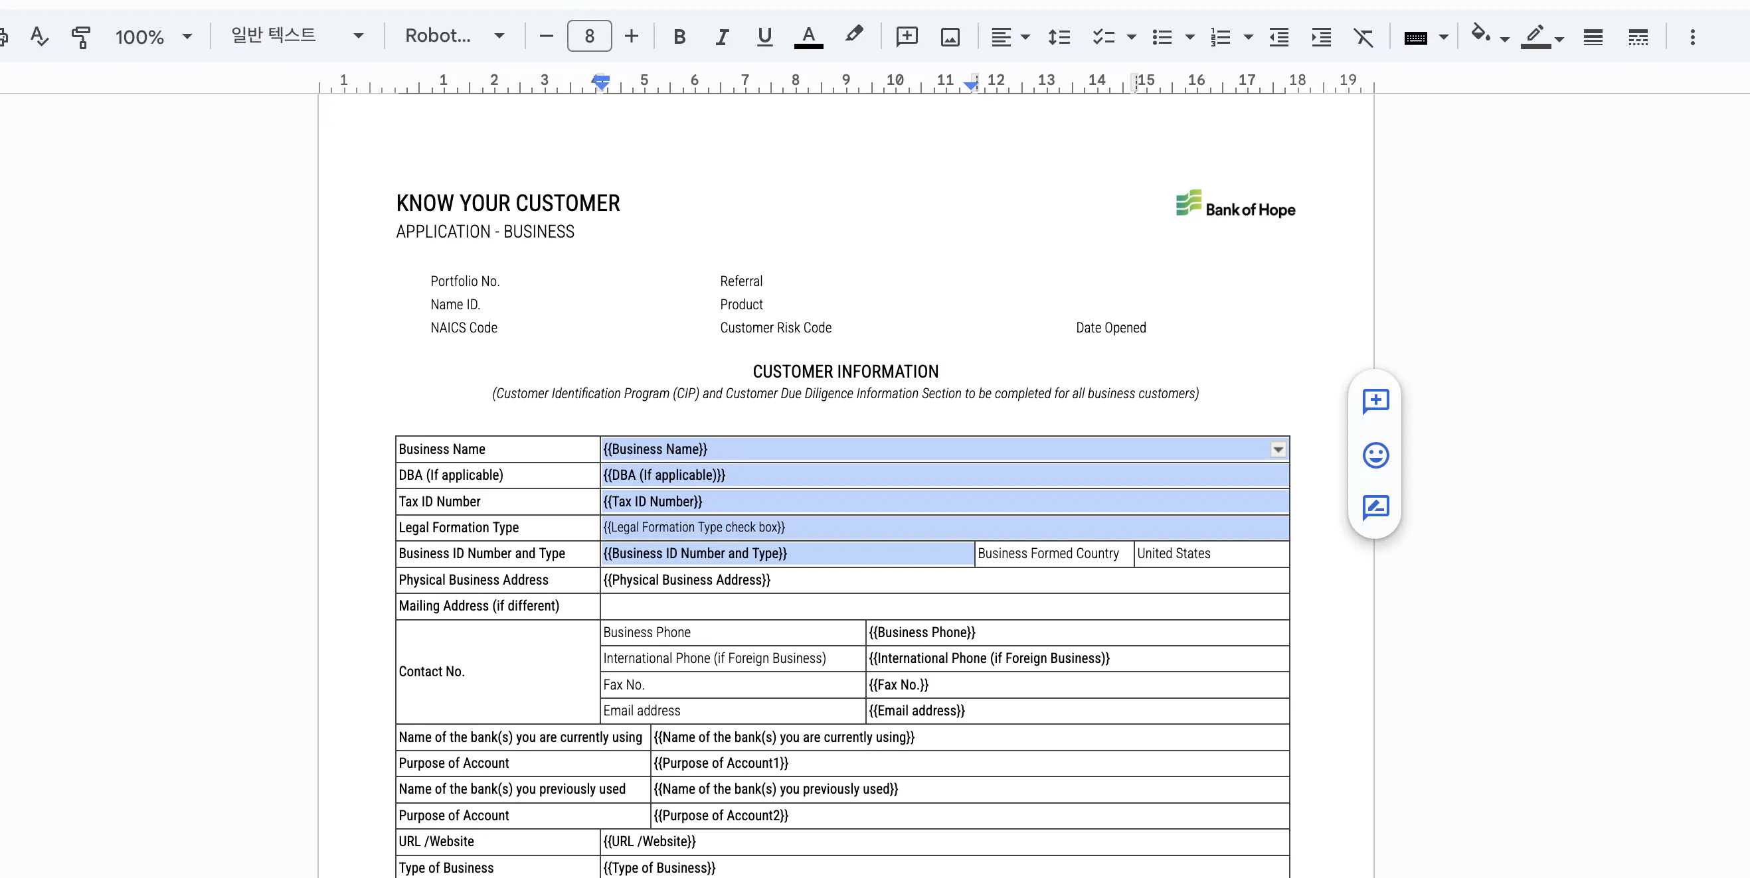This screenshot has height=878, width=1750.
Task: Toggle the numbered list
Action: click(x=1221, y=37)
